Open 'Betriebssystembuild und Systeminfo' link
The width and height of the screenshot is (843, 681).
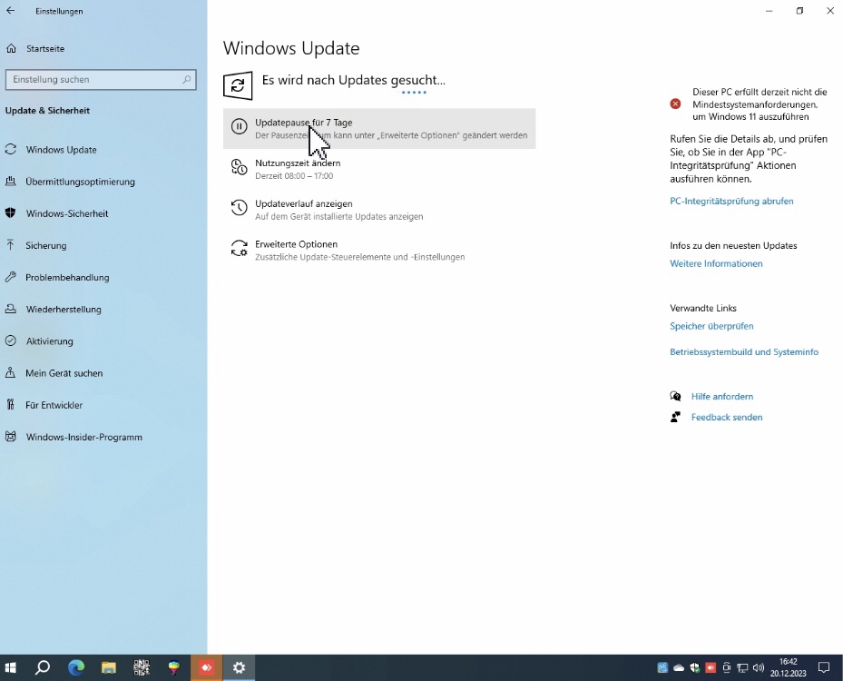click(744, 351)
